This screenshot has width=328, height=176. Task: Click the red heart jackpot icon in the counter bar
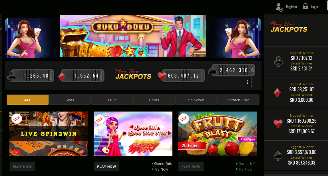tap(162, 76)
